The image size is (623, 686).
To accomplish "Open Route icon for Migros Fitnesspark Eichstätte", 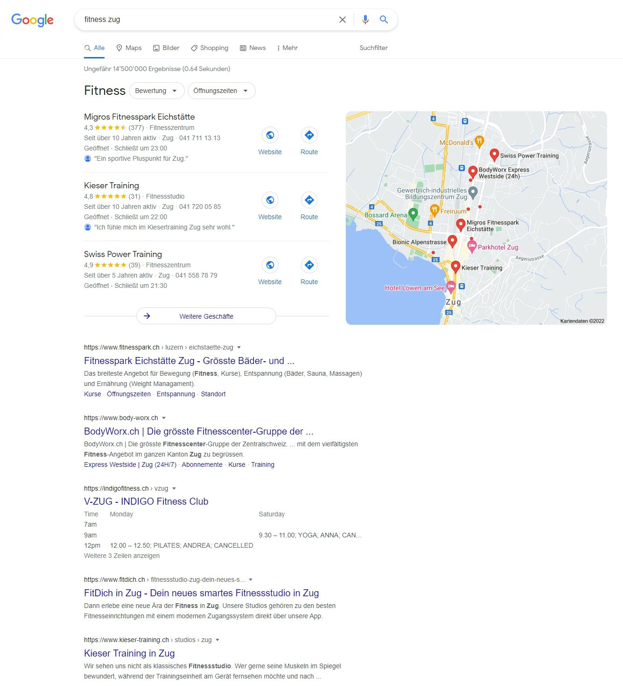I will (309, 135).
